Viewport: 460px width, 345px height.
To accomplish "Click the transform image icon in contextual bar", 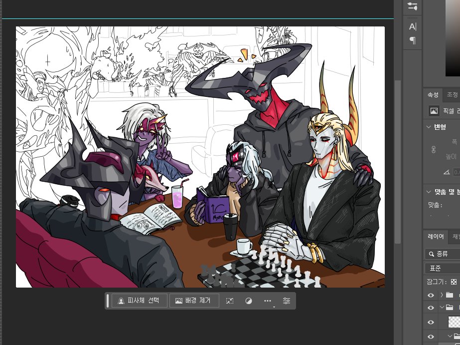I will [230, 301].
